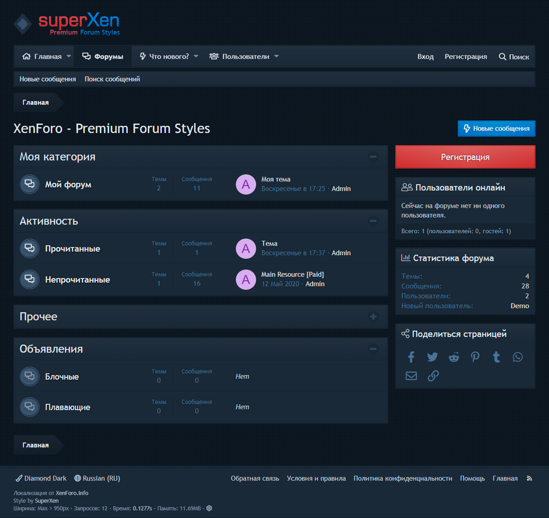This screenshot has height=518, width=549.
Task: Collapse the Моя категория category
Action: coord(373,157)
